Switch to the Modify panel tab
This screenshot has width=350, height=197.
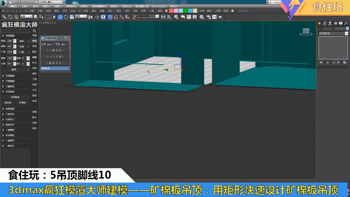point(325,23)
